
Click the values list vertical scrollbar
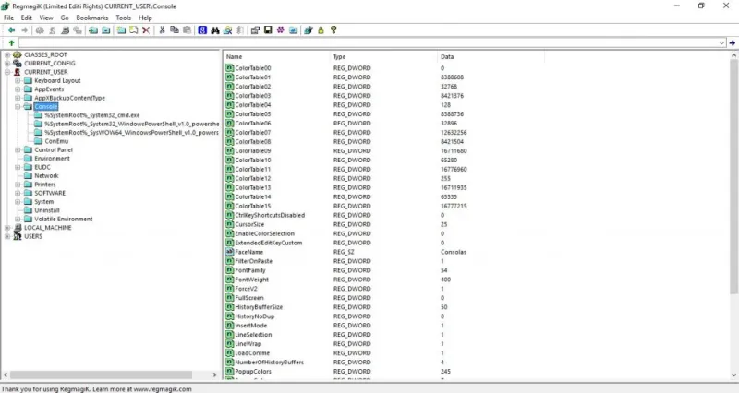[x=733, y=185]
